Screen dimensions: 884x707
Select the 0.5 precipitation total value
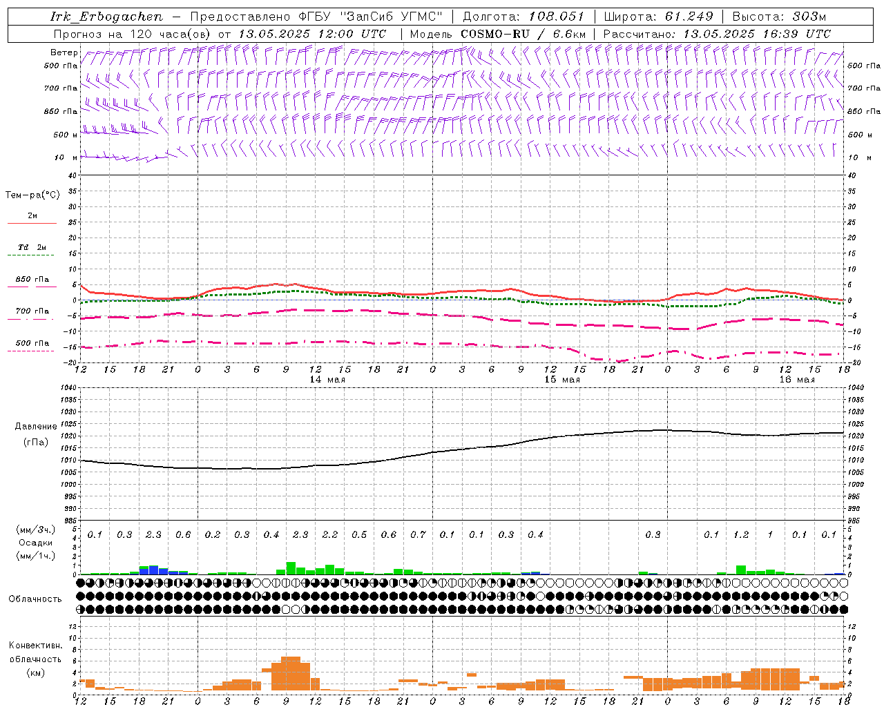(x=359, y=535)
